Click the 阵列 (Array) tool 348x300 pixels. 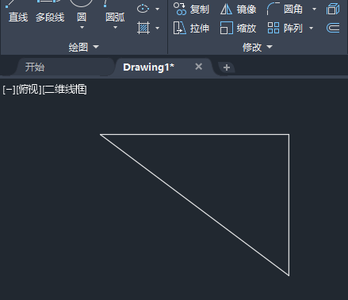coord(285,28)
